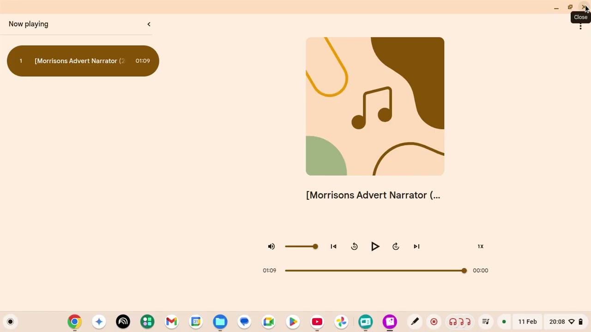The image size is (591, 332).
Task: Open the black cast-style app icon
Action: pyautogui.click(x=123, y=322)
